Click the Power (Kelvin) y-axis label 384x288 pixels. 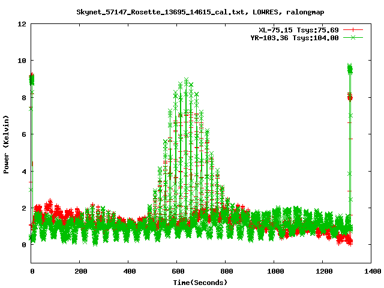(6, 145)
